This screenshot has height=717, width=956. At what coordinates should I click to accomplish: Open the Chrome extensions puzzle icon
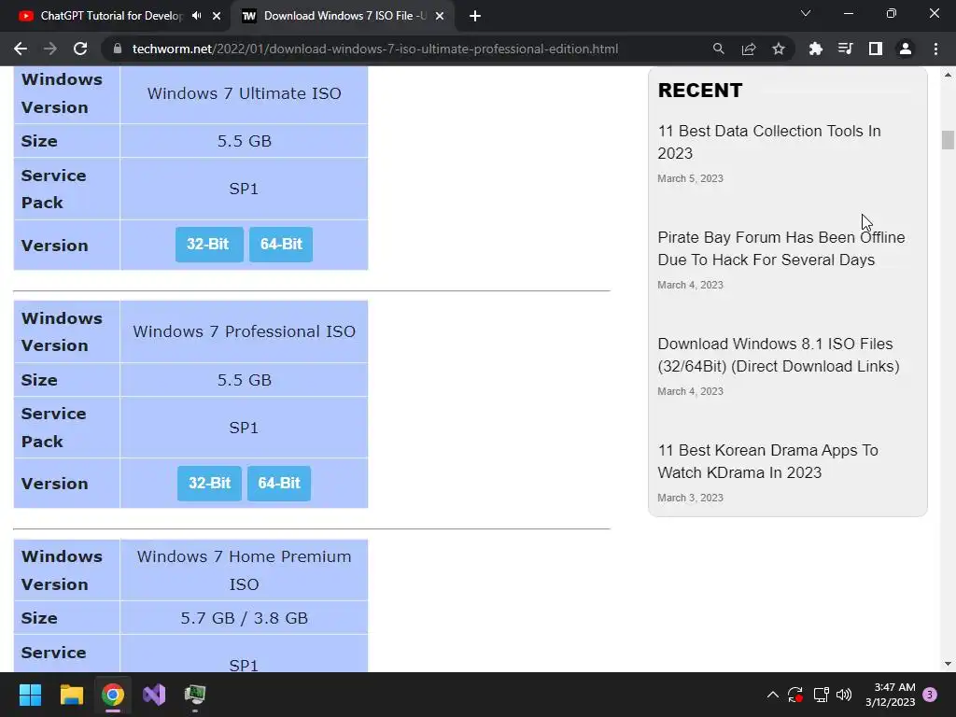point(815,49)
